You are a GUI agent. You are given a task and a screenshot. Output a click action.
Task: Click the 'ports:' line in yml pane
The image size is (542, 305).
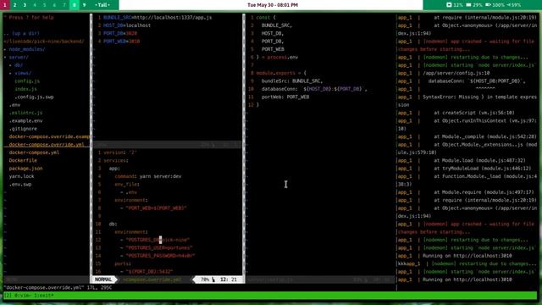pos(123,263)
